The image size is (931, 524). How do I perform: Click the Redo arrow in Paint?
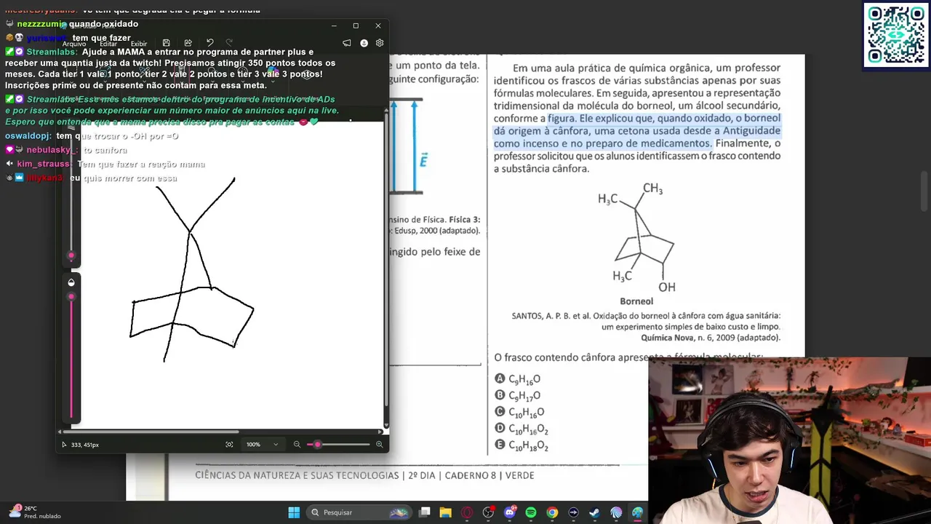tap(230, 43)
